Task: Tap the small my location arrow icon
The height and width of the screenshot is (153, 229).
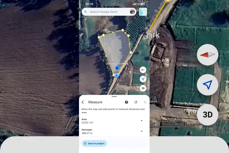Action: [143, 79]
